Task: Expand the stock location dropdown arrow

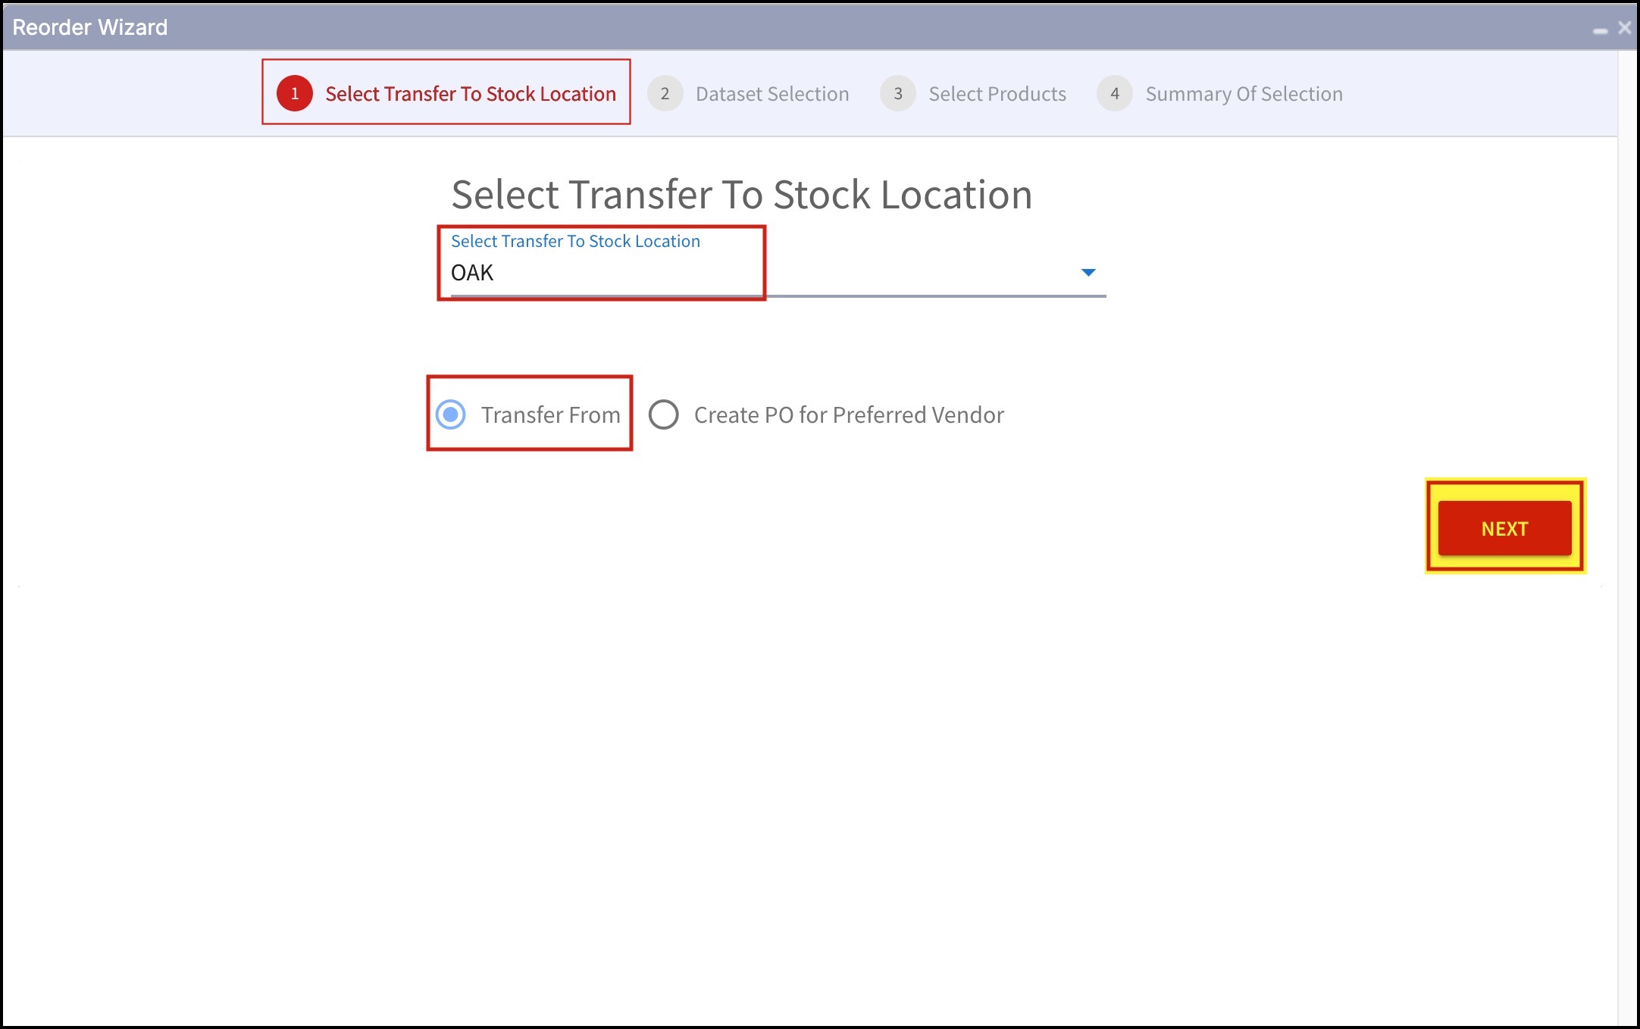Action: (x=1088, y=272)
